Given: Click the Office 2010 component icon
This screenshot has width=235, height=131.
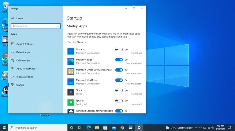Looking at the screenshot, I should 71,72.
